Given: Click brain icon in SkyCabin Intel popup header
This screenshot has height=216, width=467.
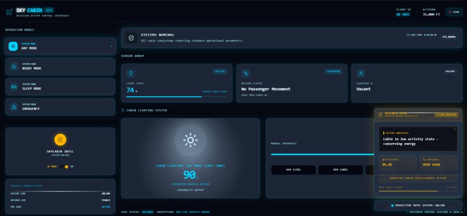Looking at the screenshot, I should tap(380, 115).
